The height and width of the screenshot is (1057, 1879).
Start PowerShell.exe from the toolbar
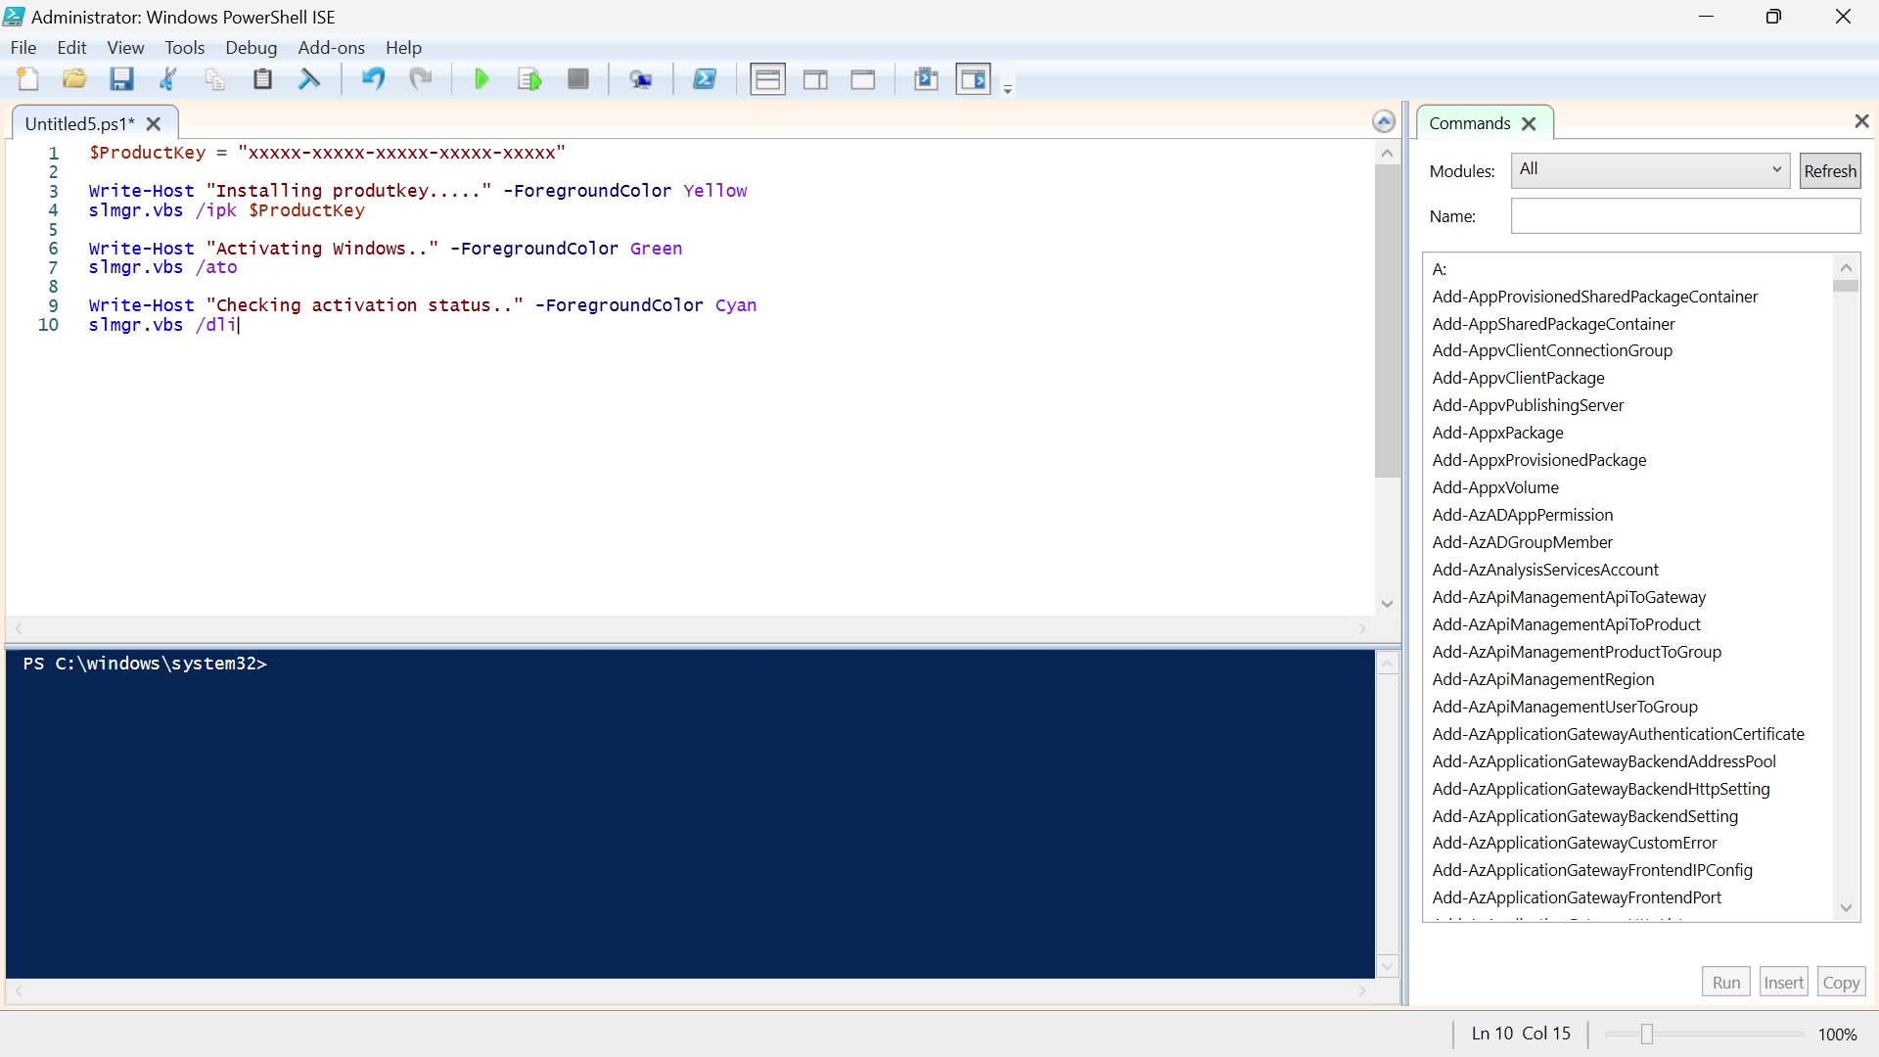[x=706, y=79]
